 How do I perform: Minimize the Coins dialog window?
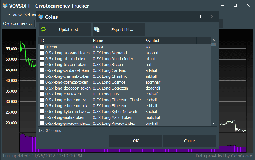coord(186,17)
